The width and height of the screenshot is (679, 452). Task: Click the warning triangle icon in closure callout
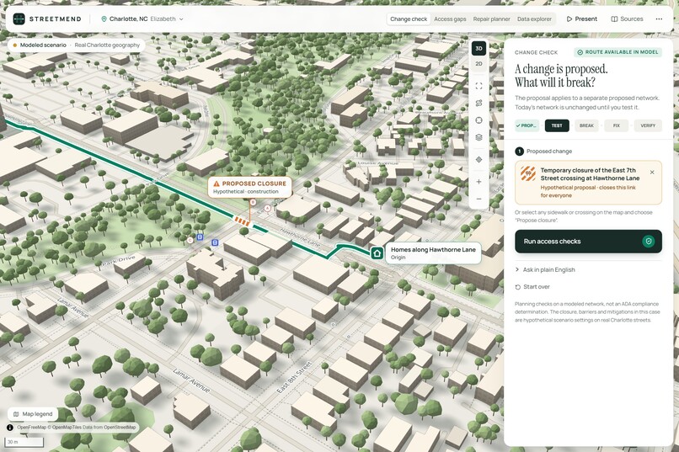pos(217,183)
